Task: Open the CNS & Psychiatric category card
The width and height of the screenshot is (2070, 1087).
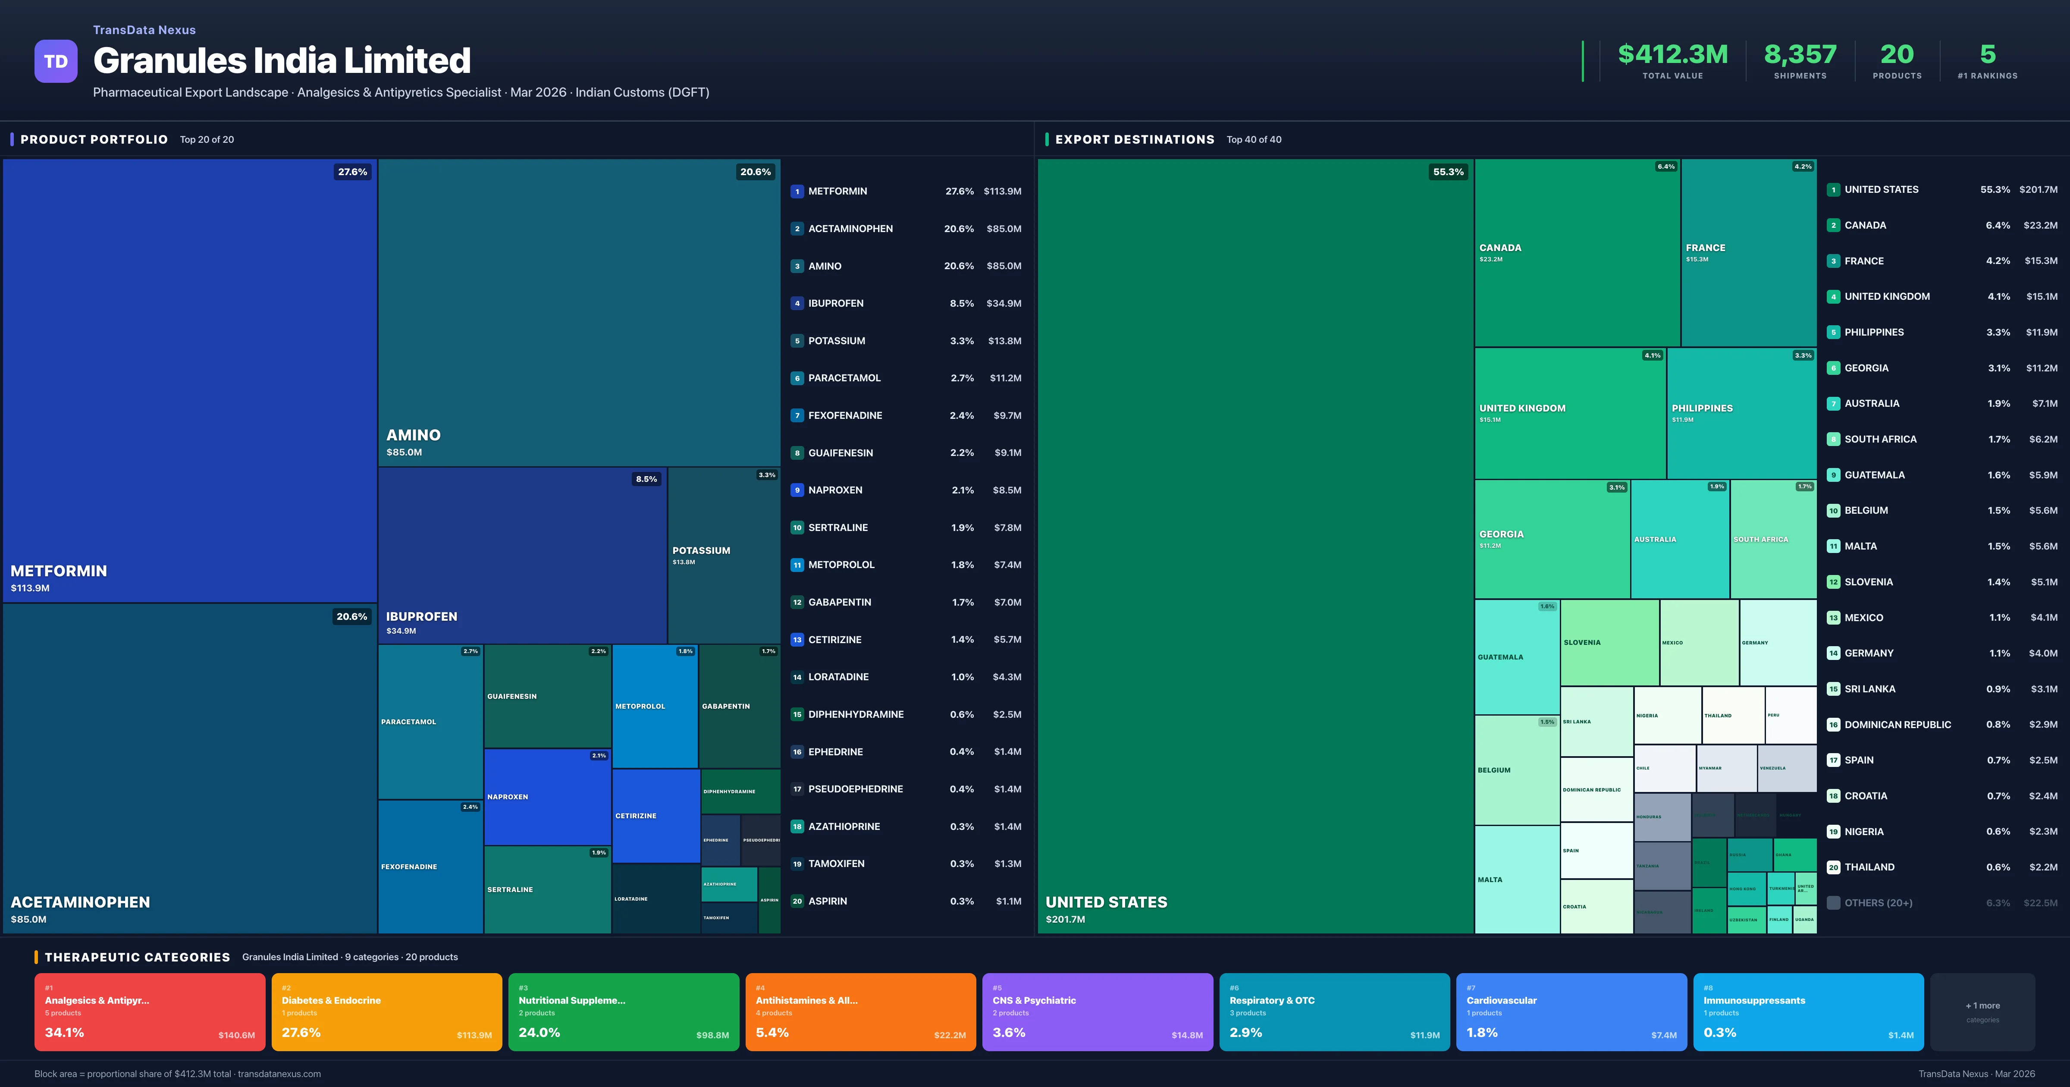Action: 1097,1012
